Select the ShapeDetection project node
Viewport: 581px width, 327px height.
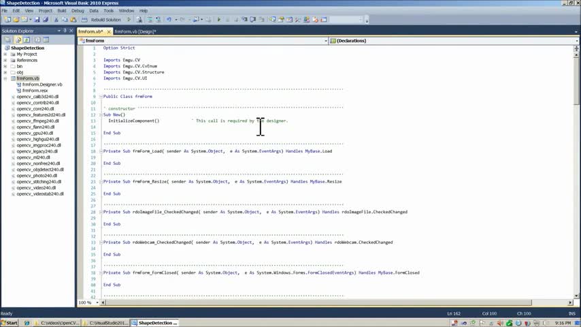(x=27, y=48)
